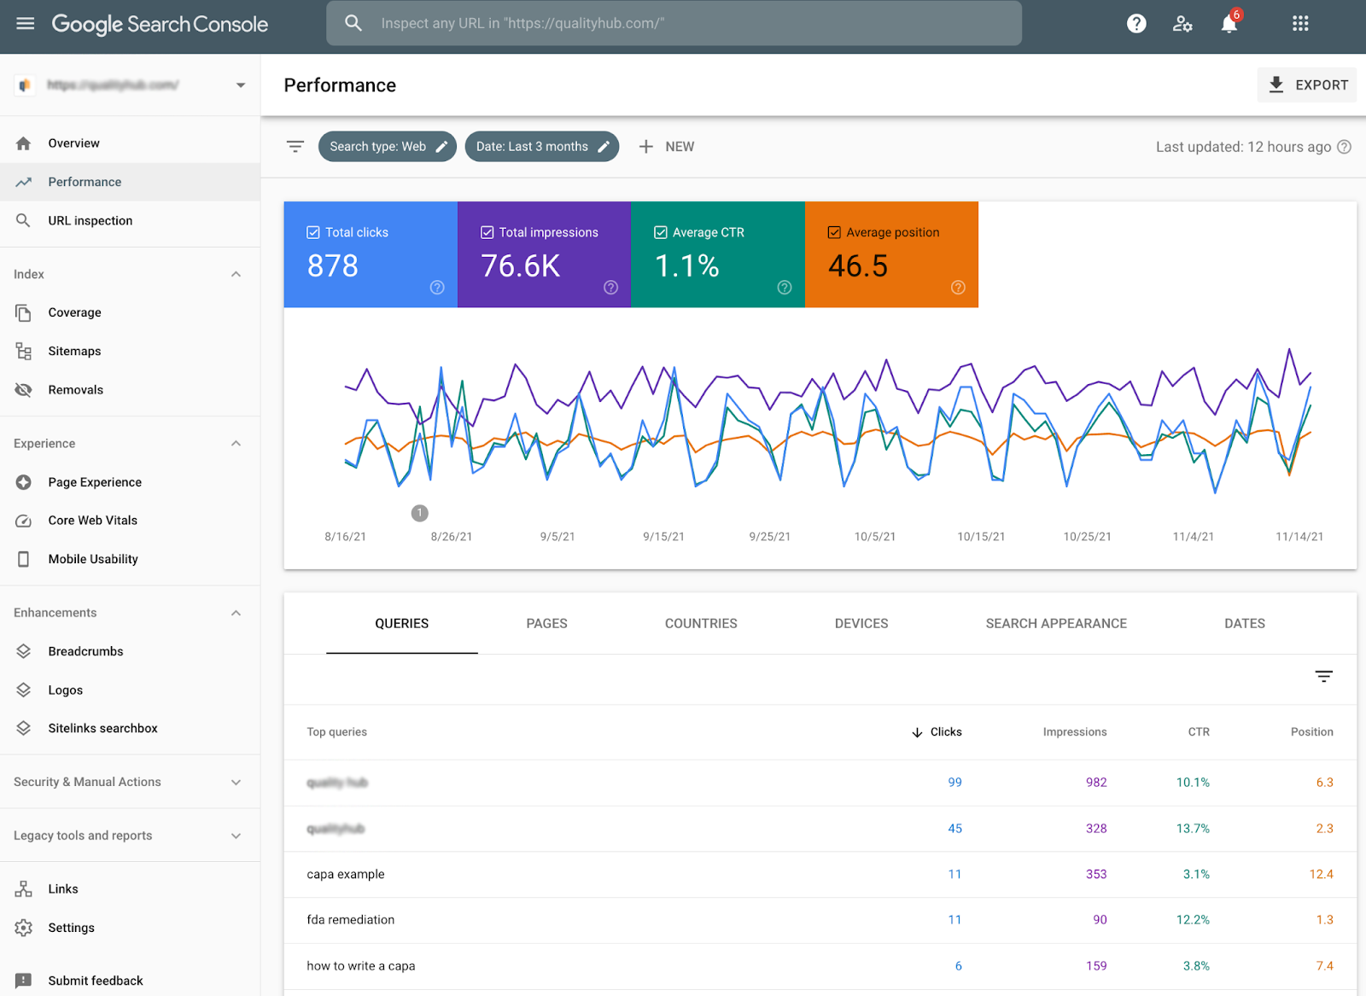Sort by CTR column header

click(1199, 732)
